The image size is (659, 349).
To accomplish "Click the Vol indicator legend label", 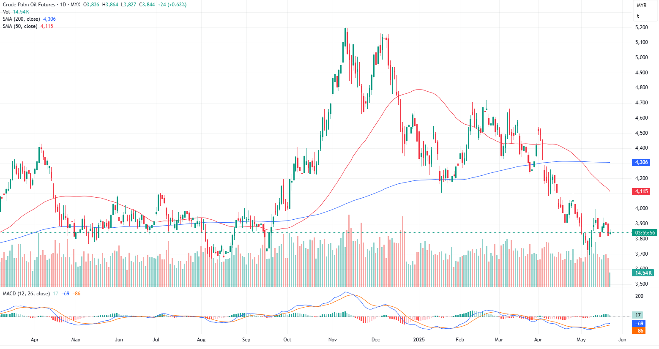I will [x=6, y=12].
